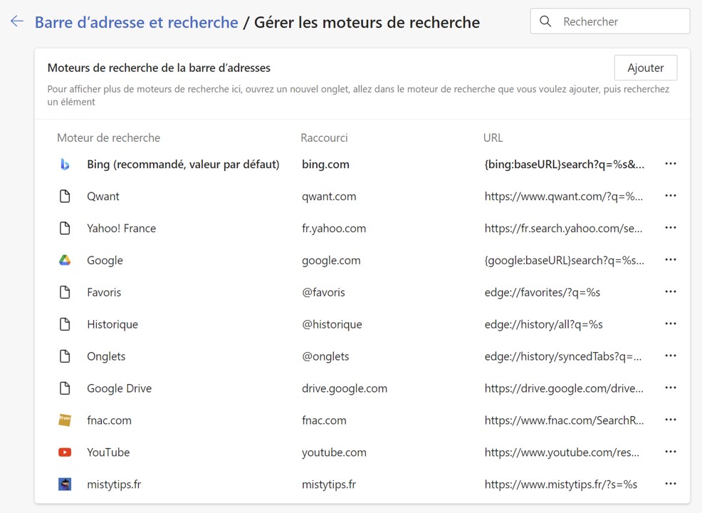Screen dimensions: 702x513
Task: Select the Historique search engine name
Action: (112, 324)
